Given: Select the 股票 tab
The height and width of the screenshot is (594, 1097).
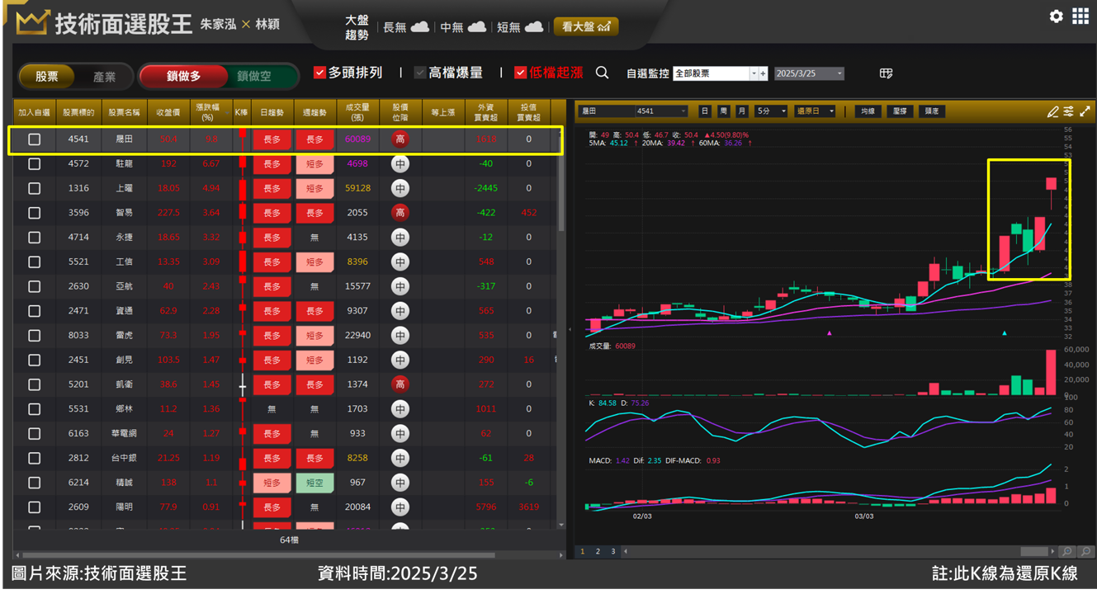Looking at the screenshot, I should coord(47,77).
